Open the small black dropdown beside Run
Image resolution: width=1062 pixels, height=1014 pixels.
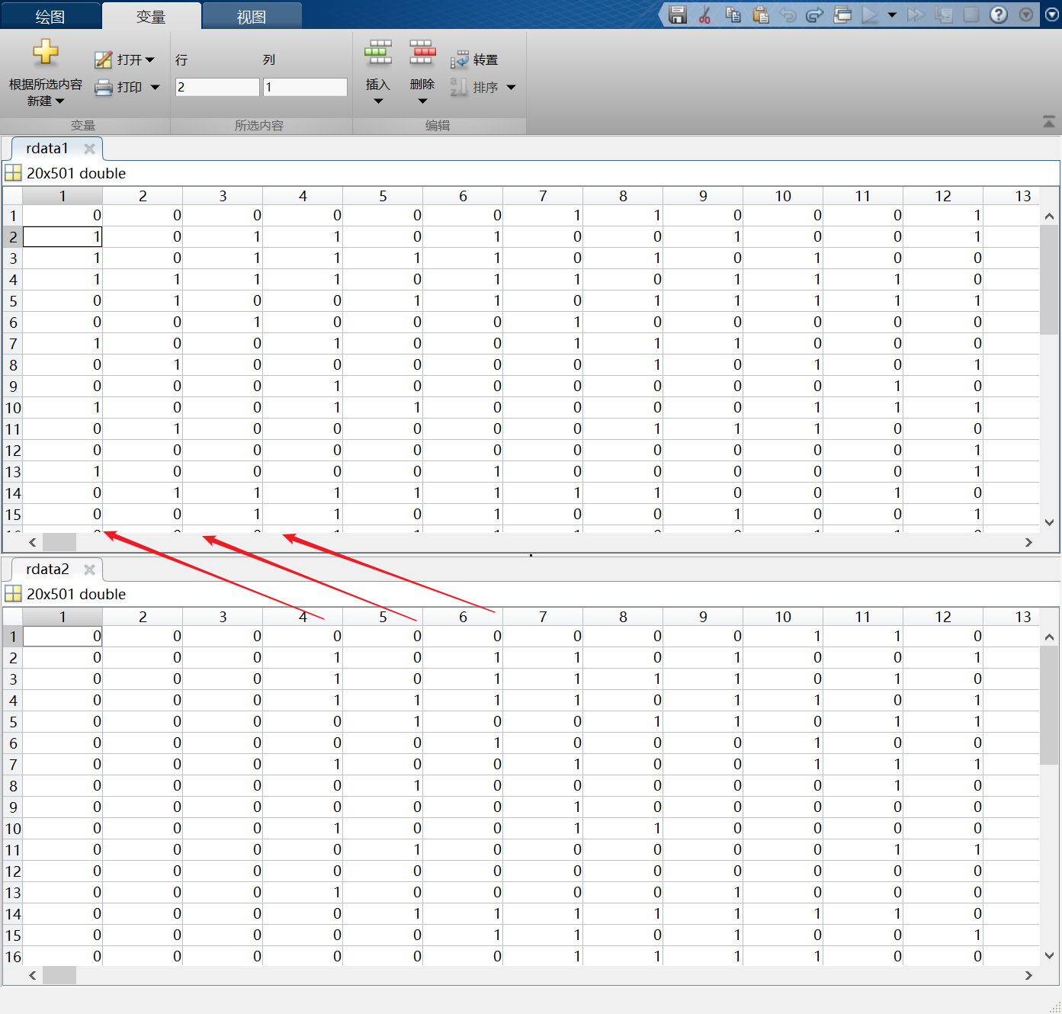click(x=892, y=14)
